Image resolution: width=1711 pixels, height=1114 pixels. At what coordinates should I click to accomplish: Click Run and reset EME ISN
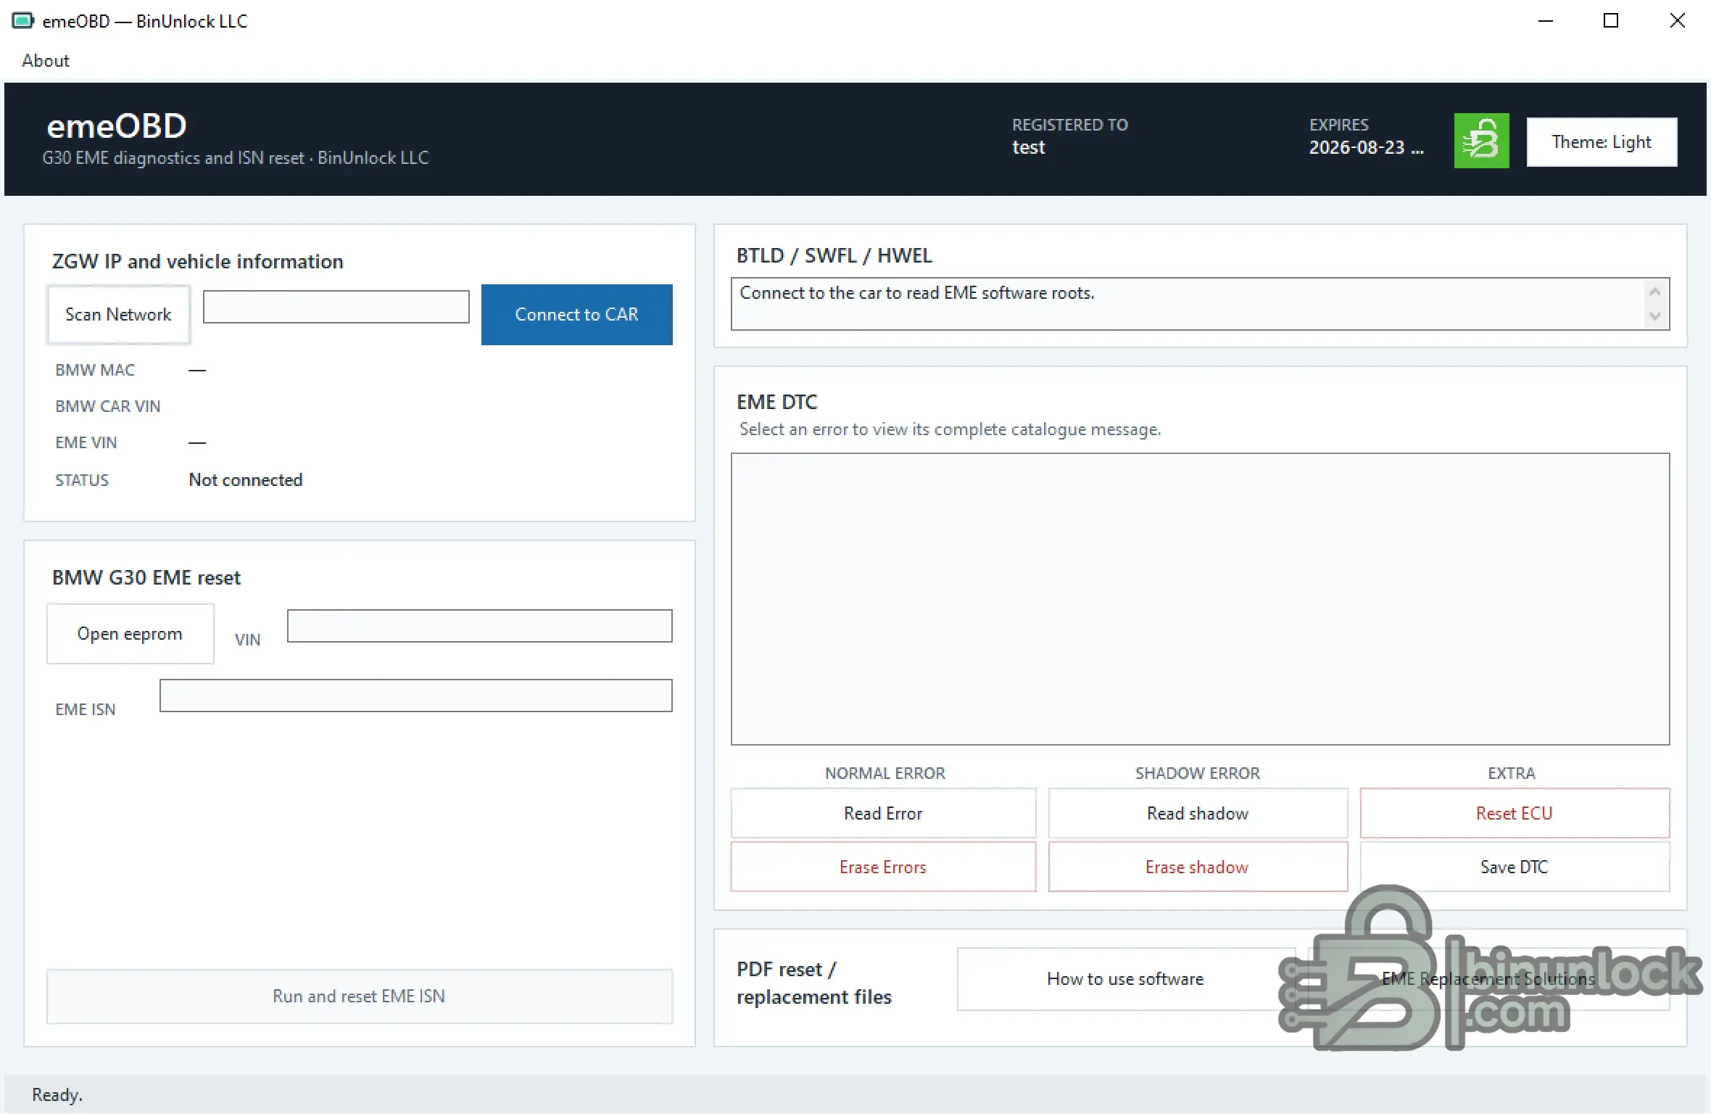click(359, 996)
